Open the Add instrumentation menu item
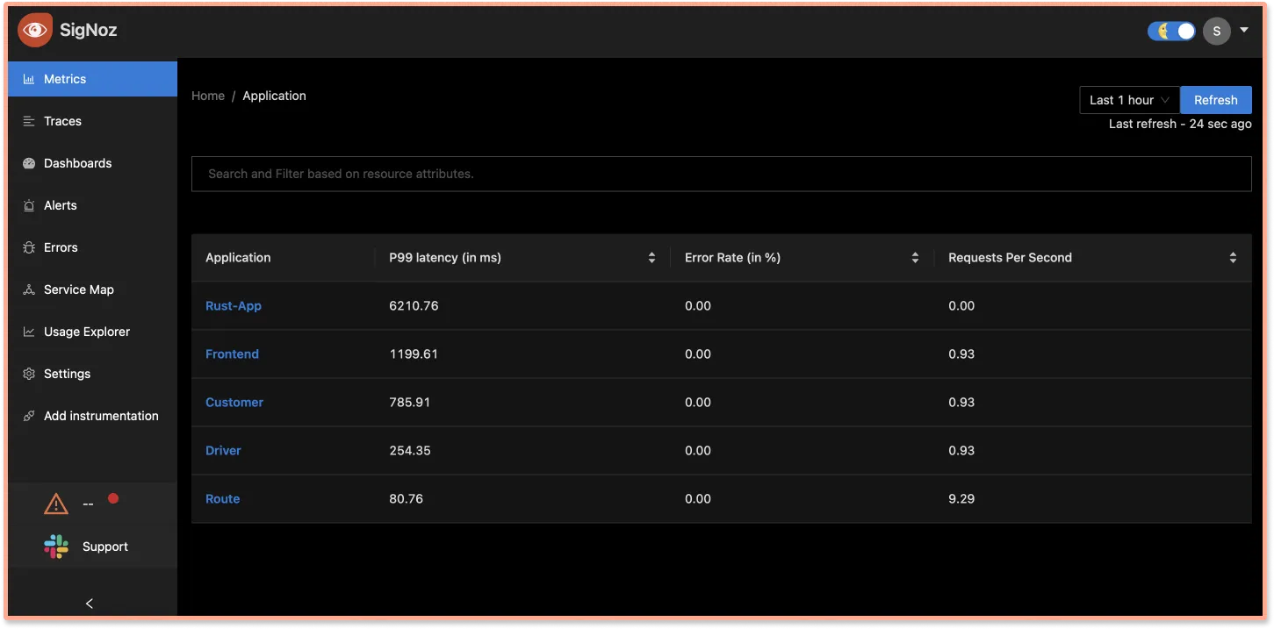1274x629 pixels. 92,416
